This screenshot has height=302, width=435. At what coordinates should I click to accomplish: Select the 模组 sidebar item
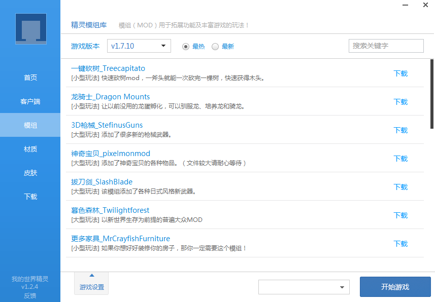point(30,125)
